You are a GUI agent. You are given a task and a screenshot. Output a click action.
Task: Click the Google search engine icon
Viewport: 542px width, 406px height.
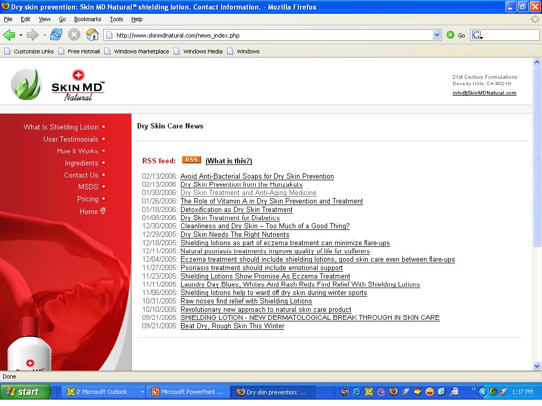tap(478, 35)
